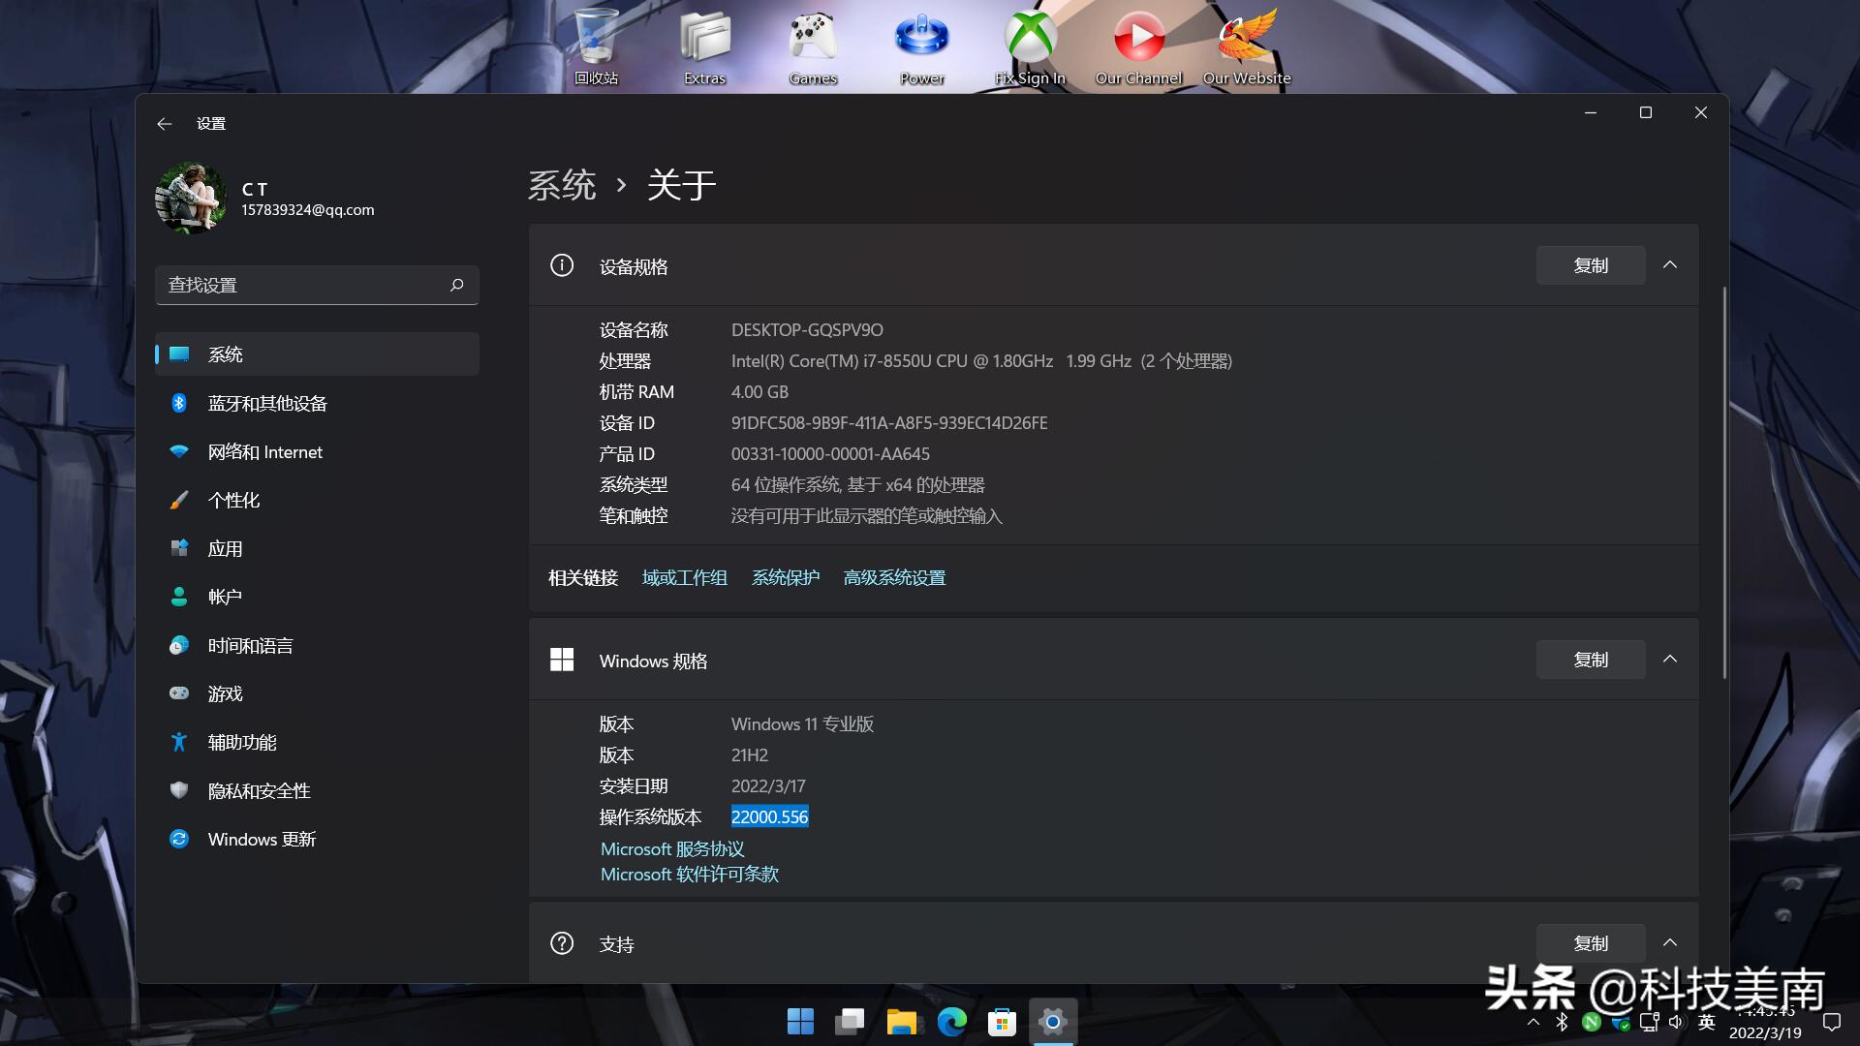Open the 回收站 on the desktop
1860x1046 pixels.
(x=595, y=39)
